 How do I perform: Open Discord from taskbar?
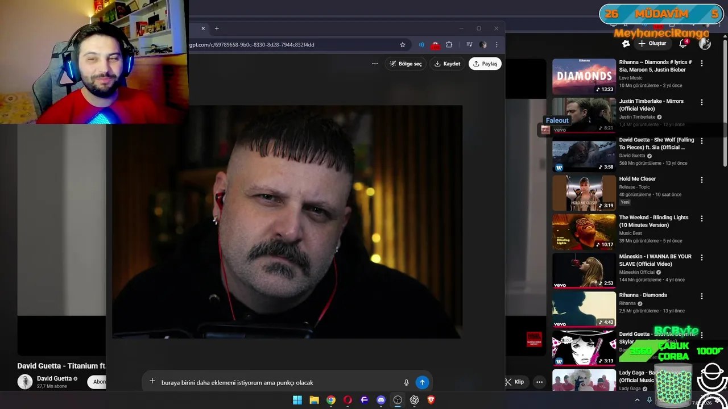[x=381, y=400]
